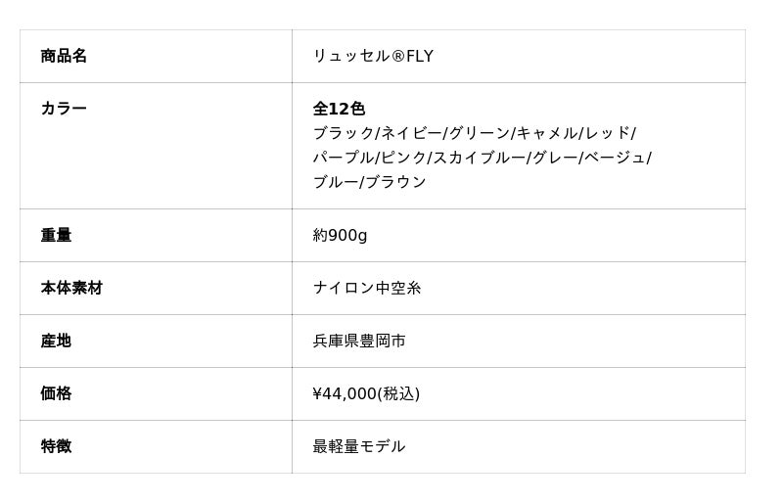
Task: Select the weight value 約900g
Action: [x=340, y=235]
